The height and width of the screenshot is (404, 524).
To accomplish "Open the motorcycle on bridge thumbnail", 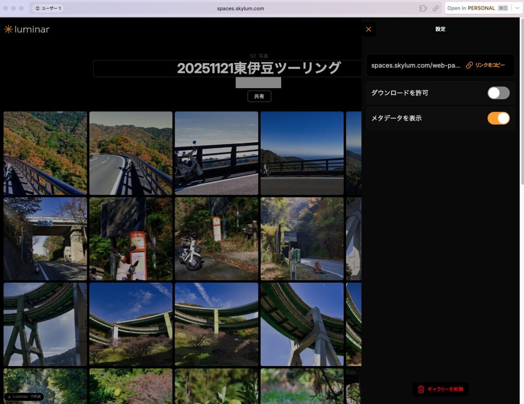I will point(216,152).
